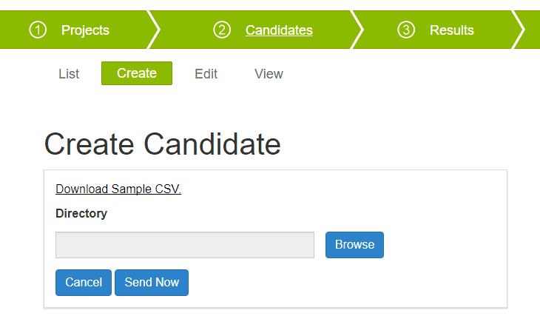Switch to the List tab
The image size is (540, 333).
[x=69, y=74]
